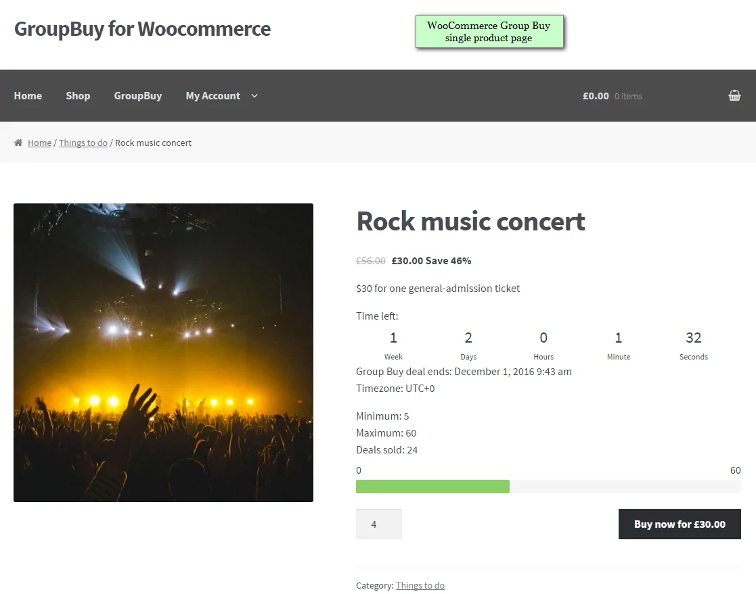This screenshot has height=594, width=756.
Task: Click the green deals-sold progress bar
Action: (433, 486)
